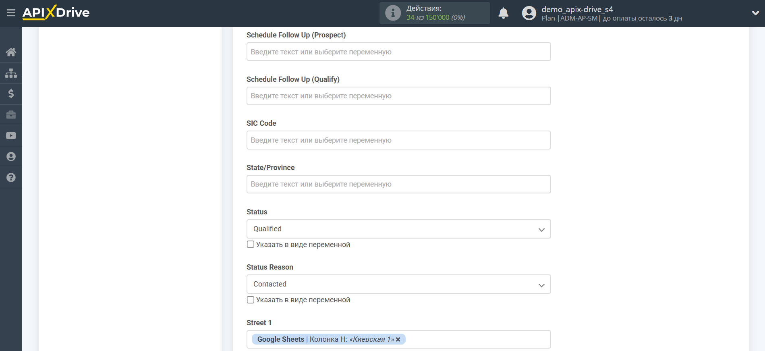The height and width of the screenshot is (351, 765).
Task: Click the demo_apix-drive_s4 account name
Action: tap(577, 9)
